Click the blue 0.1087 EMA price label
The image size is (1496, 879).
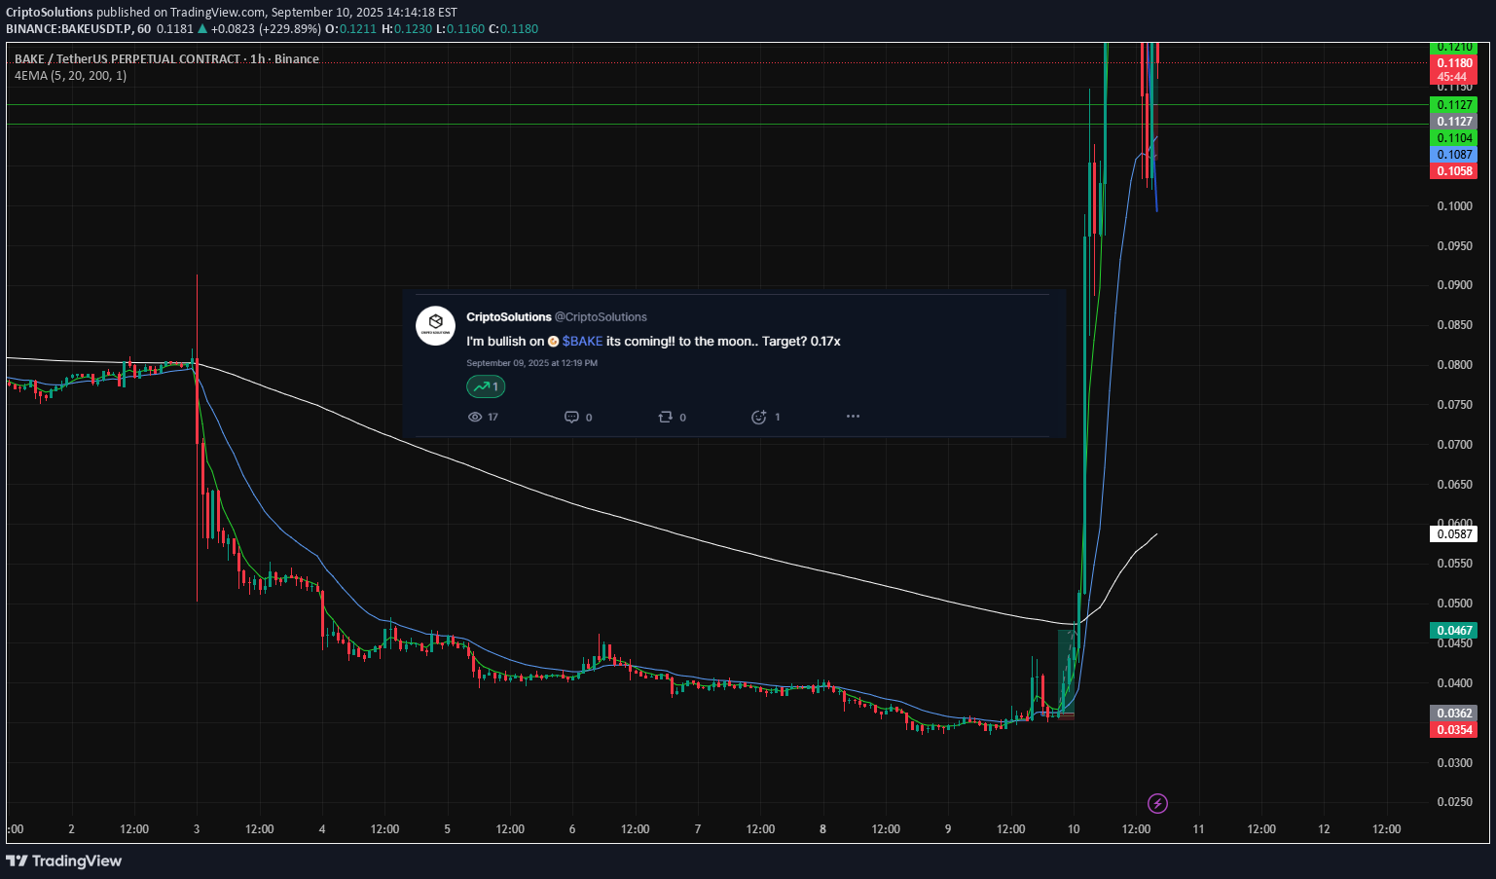pyautogui.click(x=1454, y=155)
